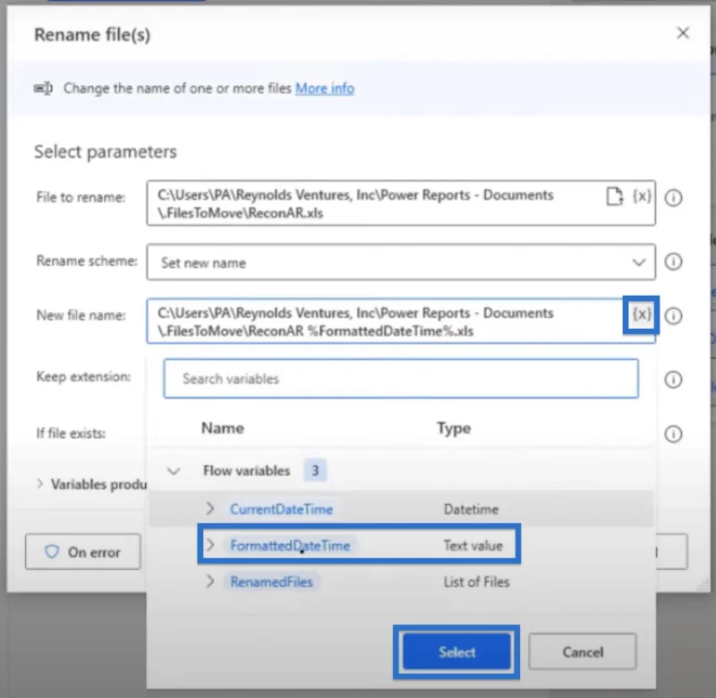
Task: Expand RenamedFiles variable properties
Action: 210,581
